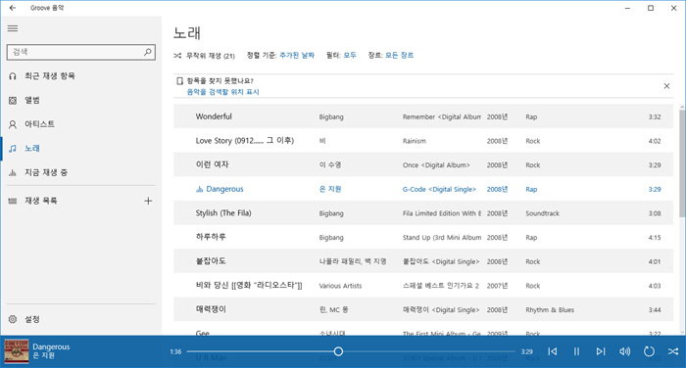Click now-playing title Dangerous in player bar
Screen dimensions: 686x368
coord(51,346)
